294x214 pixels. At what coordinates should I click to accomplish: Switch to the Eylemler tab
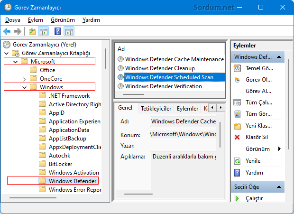[x=187, y=109]
